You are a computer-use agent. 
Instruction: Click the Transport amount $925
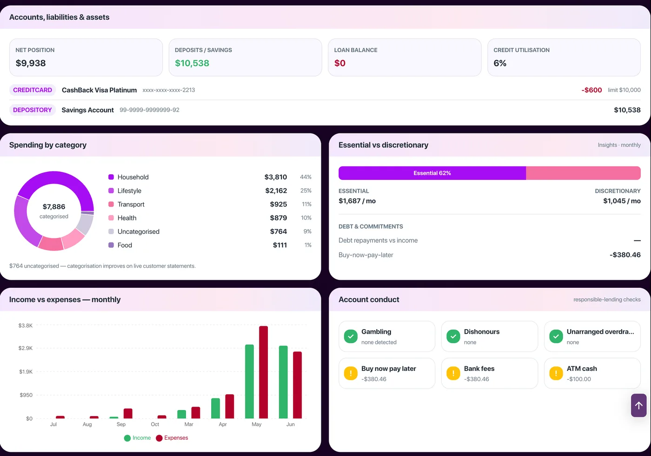coord(279,204)
